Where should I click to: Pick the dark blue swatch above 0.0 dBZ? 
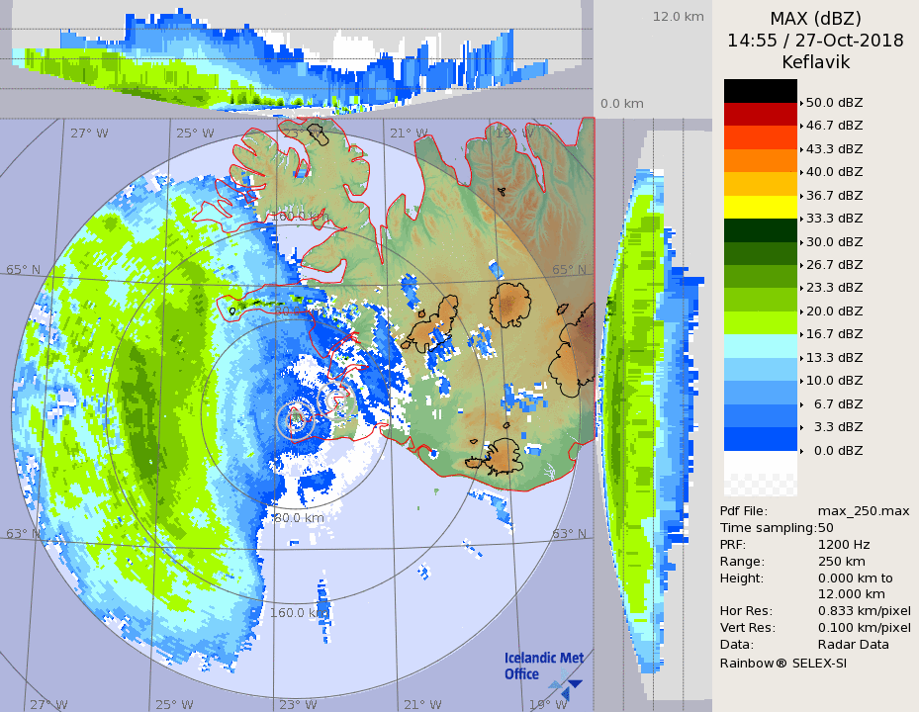pyautogui.click(x=760, y=439)
